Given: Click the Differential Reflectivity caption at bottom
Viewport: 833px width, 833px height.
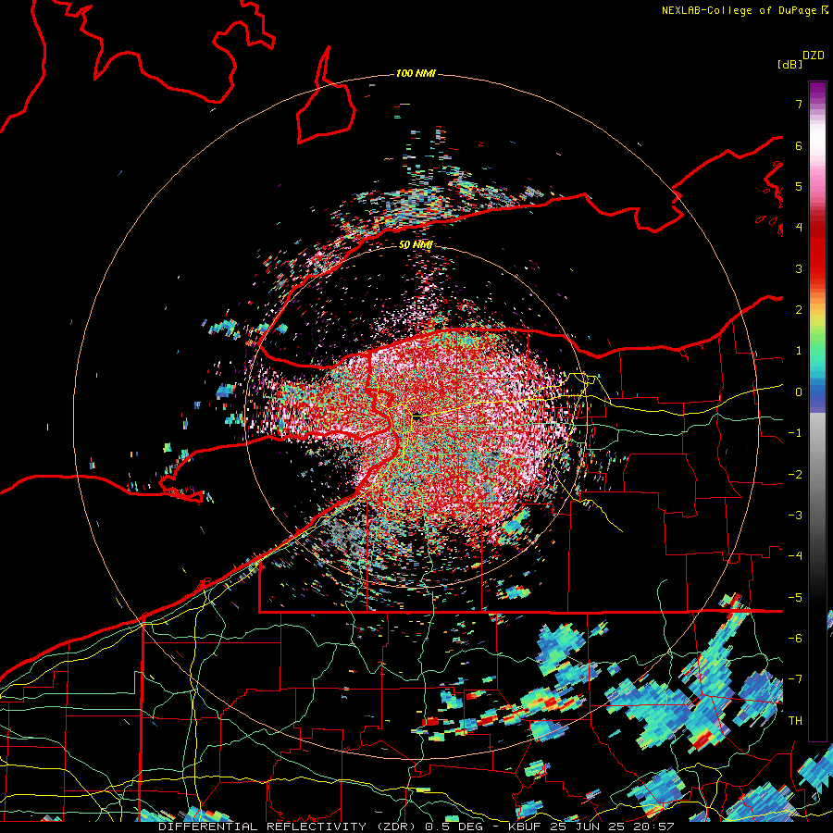Looking at the screenshot, I should pos(416,827).
